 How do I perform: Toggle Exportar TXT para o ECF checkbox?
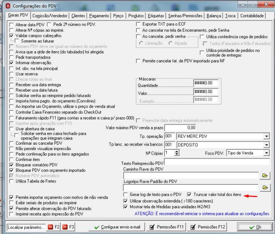138,24
